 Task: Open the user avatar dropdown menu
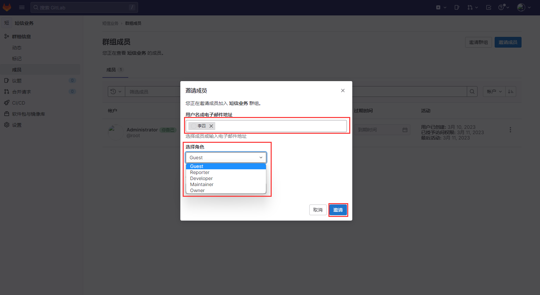point(524,7)
